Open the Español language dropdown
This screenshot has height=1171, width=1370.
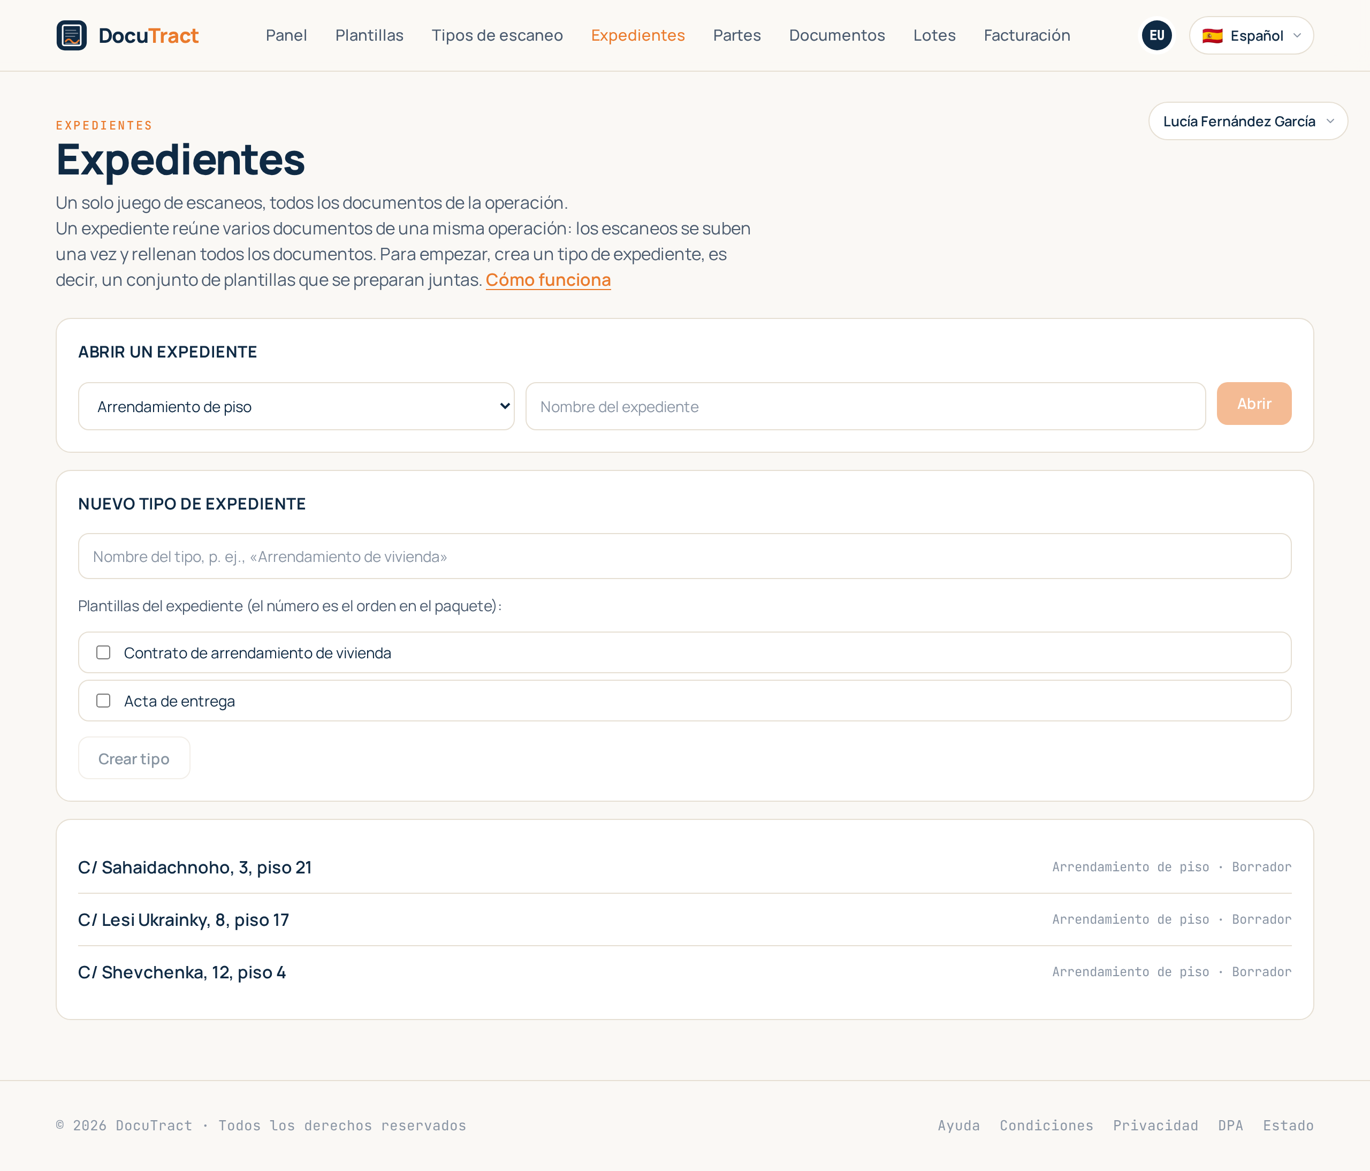[1251, 35]
